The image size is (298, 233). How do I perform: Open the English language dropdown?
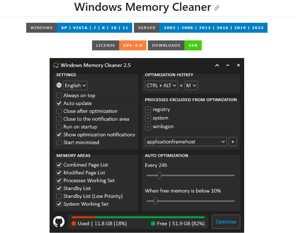click(75, 85)
